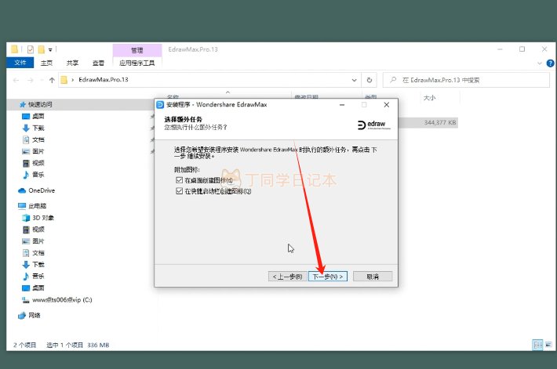Check the desktop icon creation checkbox
Screen dimensions: 557x369
point(179,180)
